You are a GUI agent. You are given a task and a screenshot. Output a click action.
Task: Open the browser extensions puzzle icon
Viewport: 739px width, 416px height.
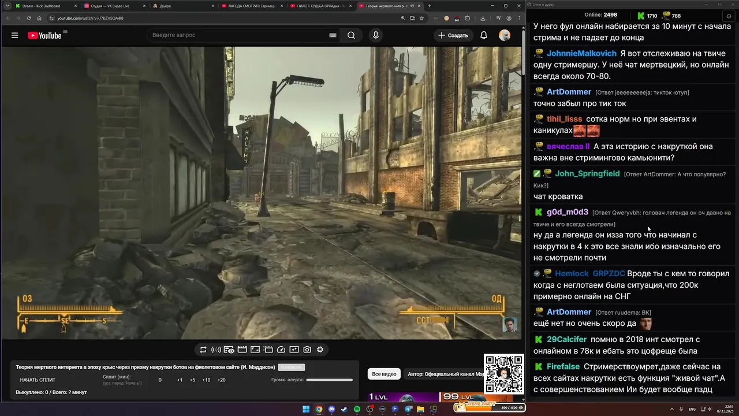click(467, 18)
